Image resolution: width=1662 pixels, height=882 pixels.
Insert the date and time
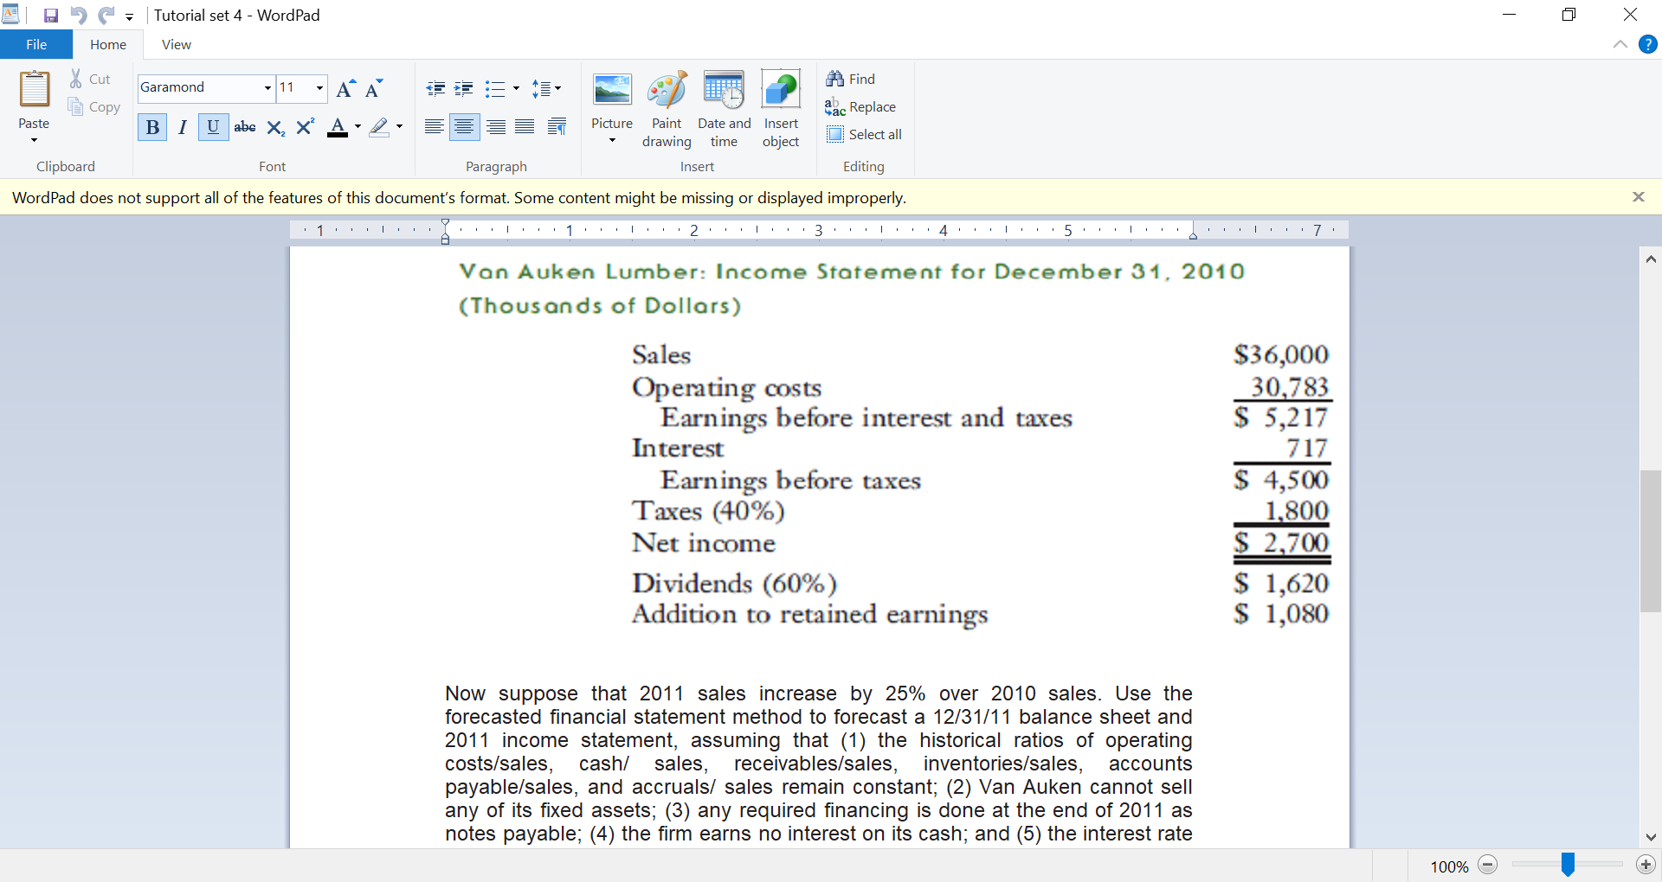724,108
